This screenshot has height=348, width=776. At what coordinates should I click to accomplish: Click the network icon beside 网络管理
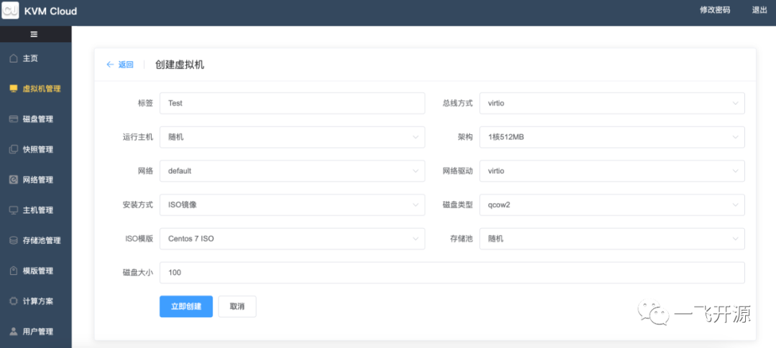[14, 180]
